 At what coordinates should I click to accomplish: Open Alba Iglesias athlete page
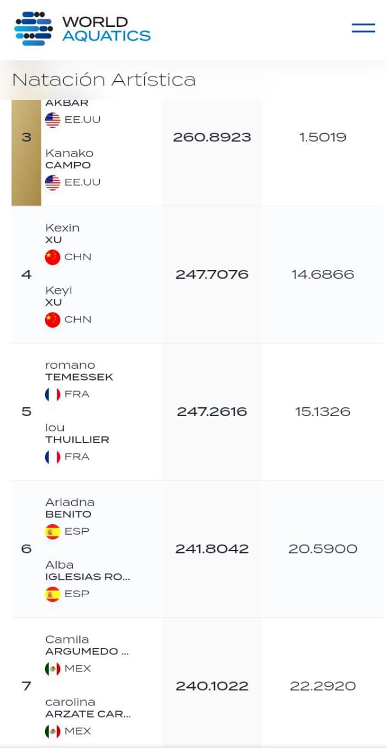pos(87,571)
